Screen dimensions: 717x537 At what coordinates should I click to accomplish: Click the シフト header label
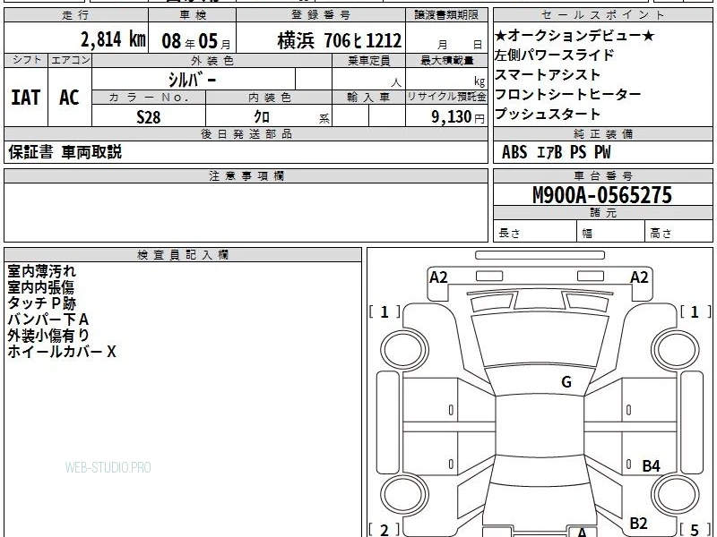[x=26, y=60]
